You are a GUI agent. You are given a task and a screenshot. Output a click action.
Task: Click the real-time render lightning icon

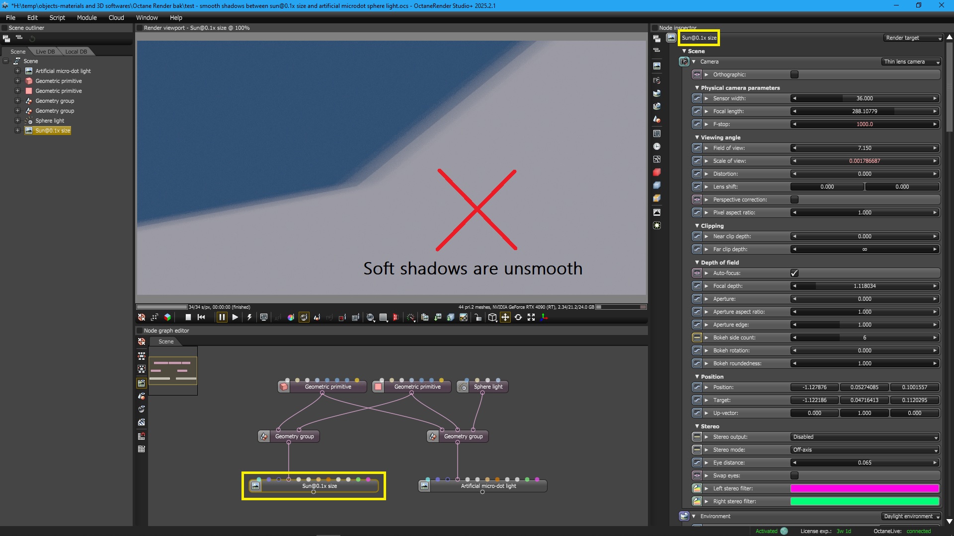249,317
